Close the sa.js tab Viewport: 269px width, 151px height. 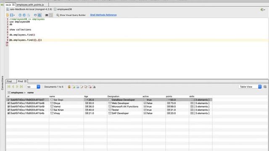pos(13,5)
